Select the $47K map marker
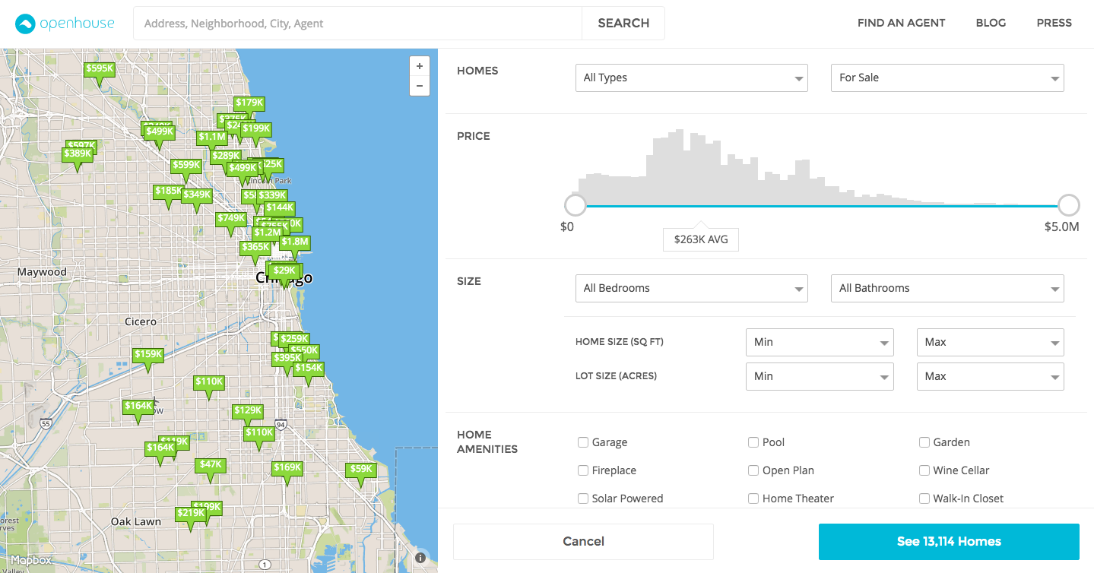This screenshot has width=1094, height=573. 211,464
